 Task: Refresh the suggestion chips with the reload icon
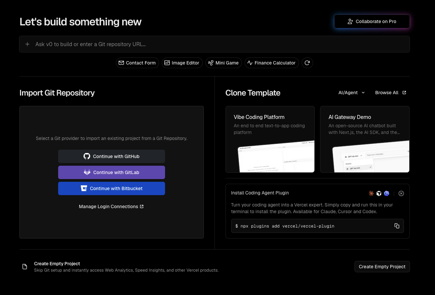(307, 63)
